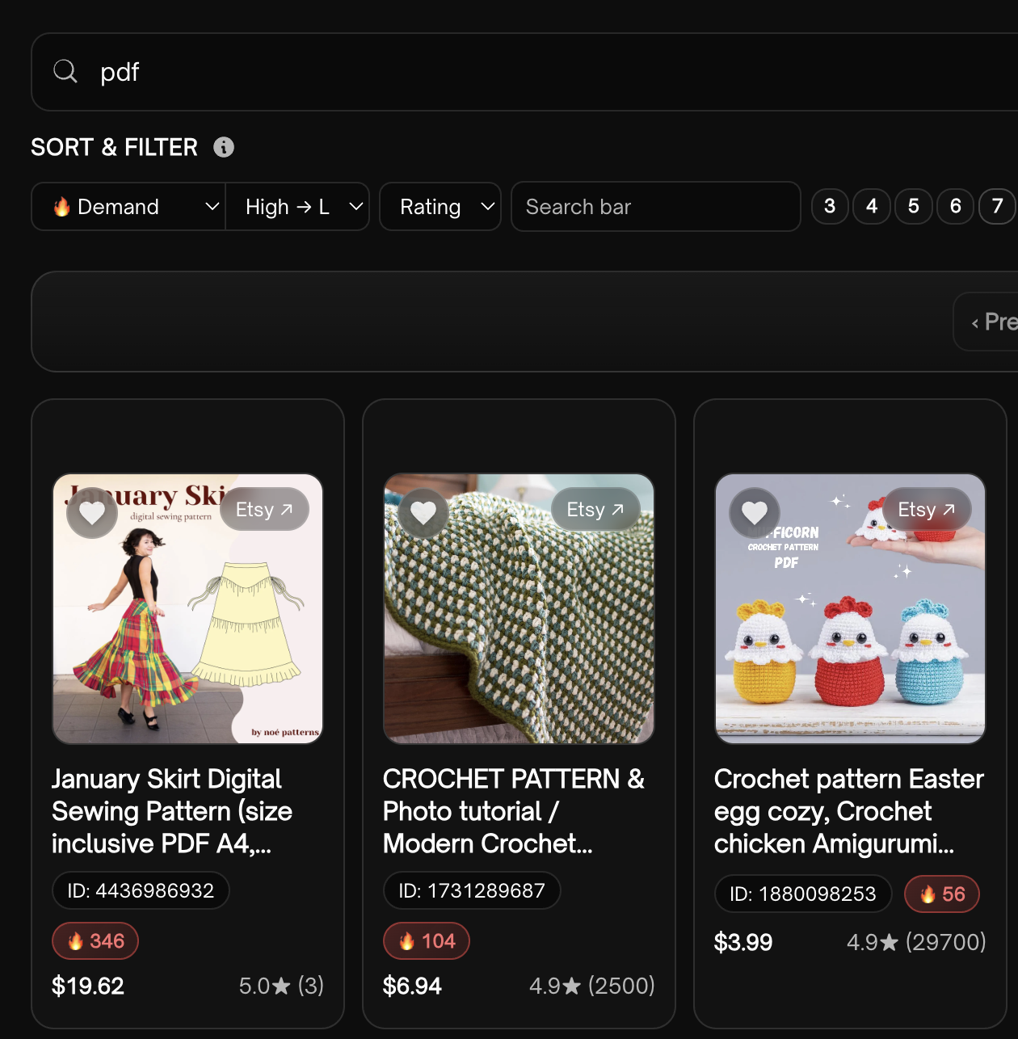Image resolution: width=1018 pixels, height=1039 pixels.
Task: Open Easter chicken pattern on Etsy
Action: pyautogui.click(x=927, y=510)
